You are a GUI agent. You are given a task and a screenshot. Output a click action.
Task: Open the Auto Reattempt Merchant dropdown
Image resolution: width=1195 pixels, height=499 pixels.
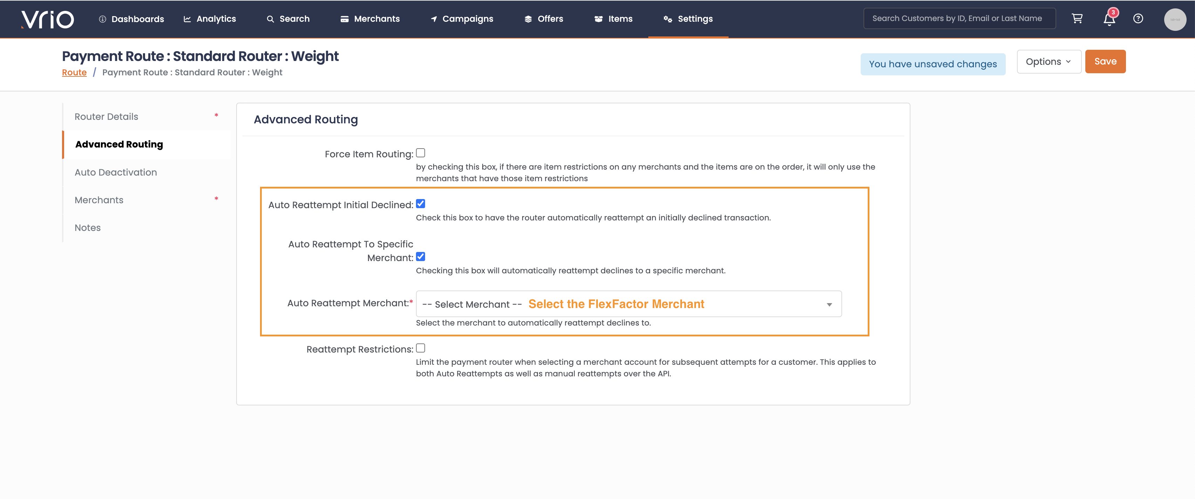tap(629, 304)
